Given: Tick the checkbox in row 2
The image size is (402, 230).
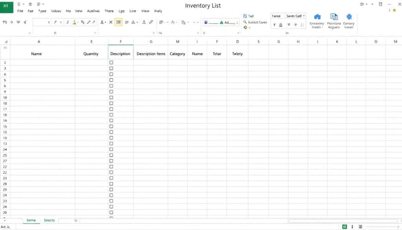Looking at the screenshot, I should click(x=111, y=63).
